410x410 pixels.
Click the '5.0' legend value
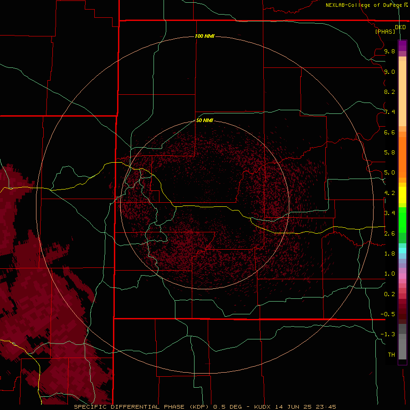click(389, 173)
